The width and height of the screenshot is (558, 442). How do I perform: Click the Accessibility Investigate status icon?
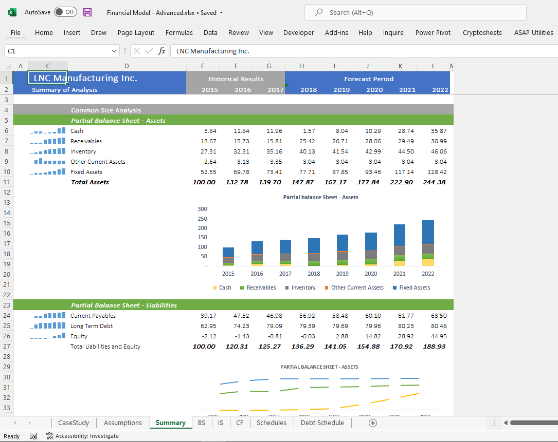coord(50,436)
